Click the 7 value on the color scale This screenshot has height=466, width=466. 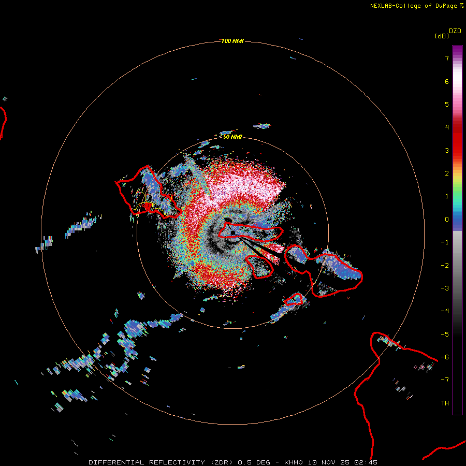click(x=447, y=58)
